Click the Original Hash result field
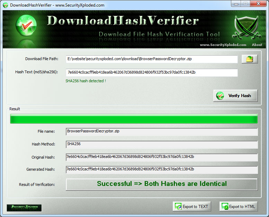The image size is (269, 217). 162,157
